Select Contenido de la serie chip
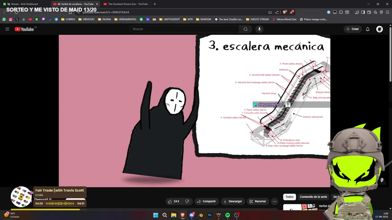 click(313, 197)
